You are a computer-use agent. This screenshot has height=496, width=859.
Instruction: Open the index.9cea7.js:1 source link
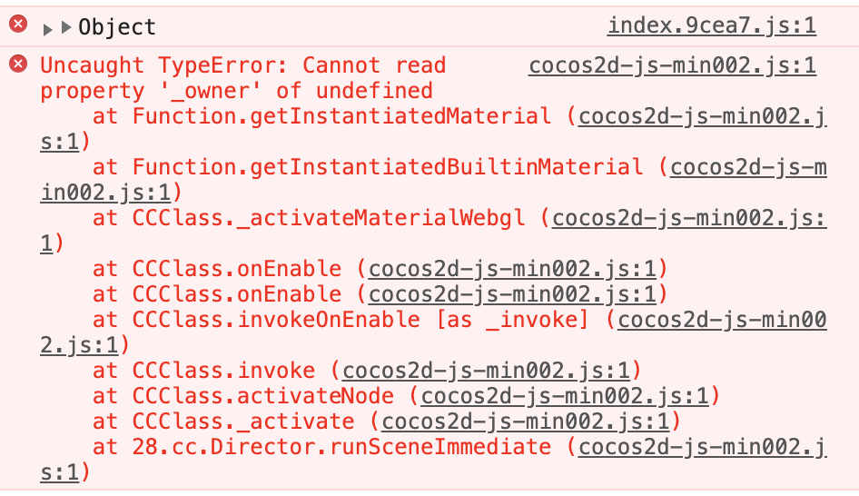tap(712, 25)
